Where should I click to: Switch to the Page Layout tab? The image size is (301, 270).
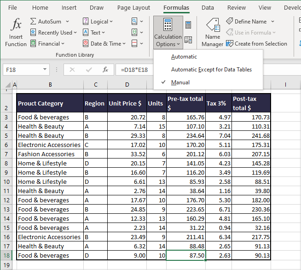133,7
